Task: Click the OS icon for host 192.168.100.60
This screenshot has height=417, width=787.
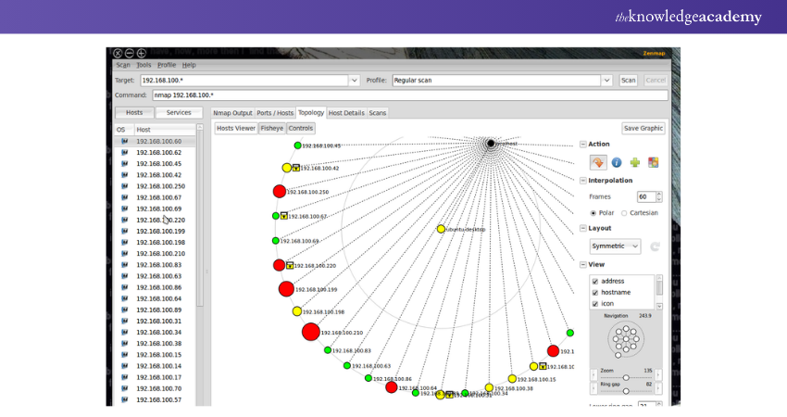Action: coord(124,141)
